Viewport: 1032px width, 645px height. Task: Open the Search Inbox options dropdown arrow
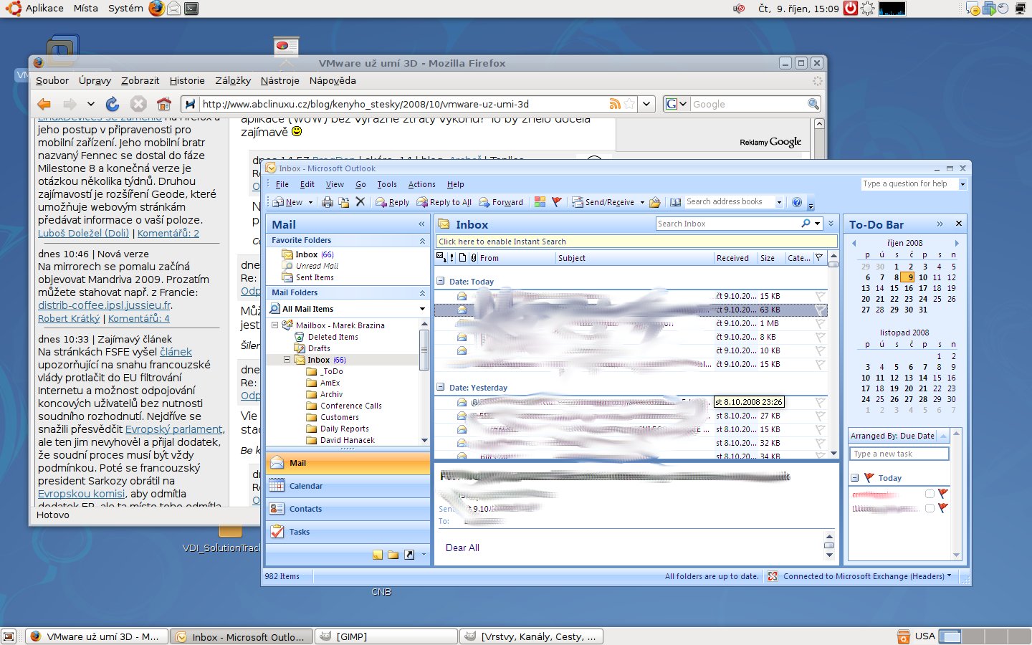[817, 224]
